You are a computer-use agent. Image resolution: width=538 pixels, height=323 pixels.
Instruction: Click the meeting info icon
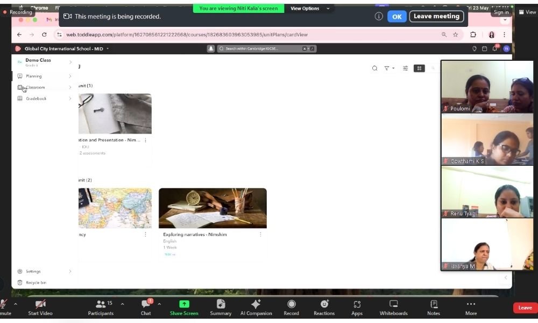pyautogui.click(x=378, y=16)
